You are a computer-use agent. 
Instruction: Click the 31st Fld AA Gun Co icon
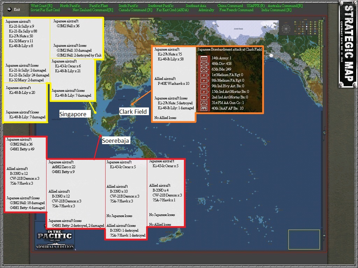(x=204, y=103)
